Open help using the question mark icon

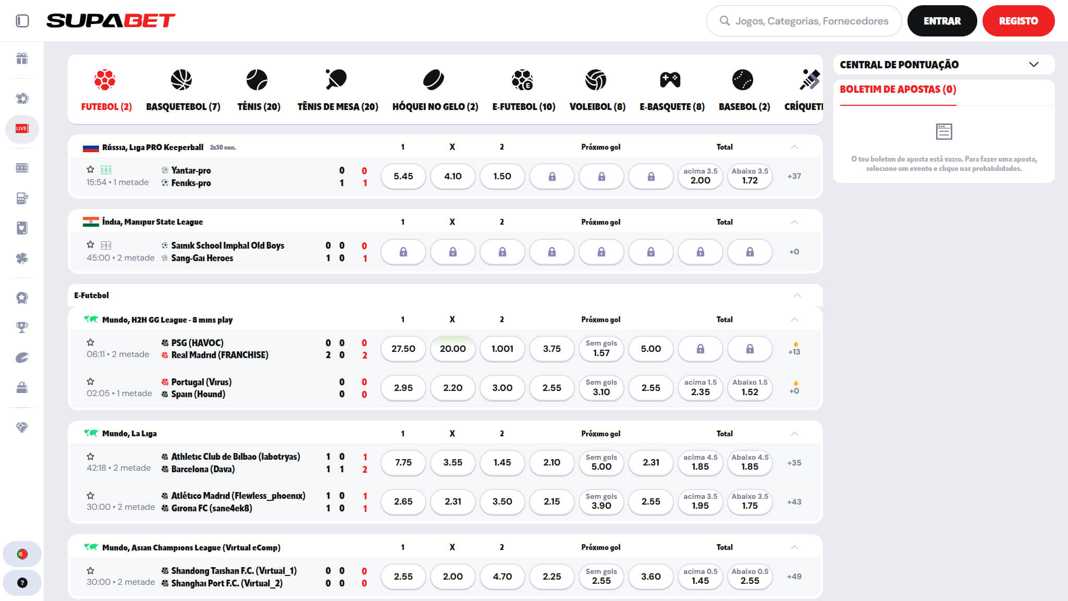(21, 583)
